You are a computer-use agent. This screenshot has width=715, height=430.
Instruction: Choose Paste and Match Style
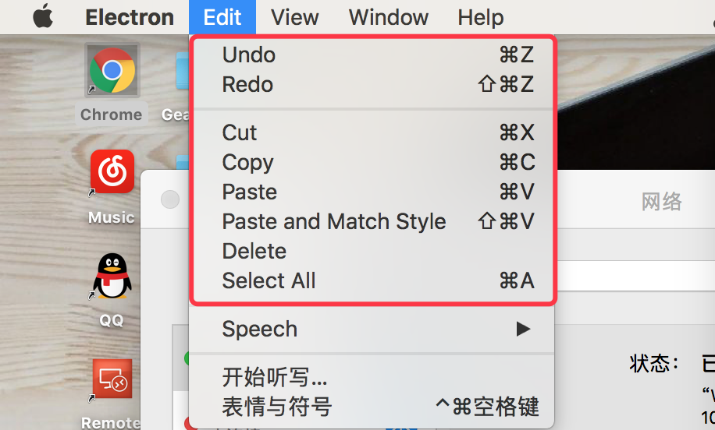point(372,221)
